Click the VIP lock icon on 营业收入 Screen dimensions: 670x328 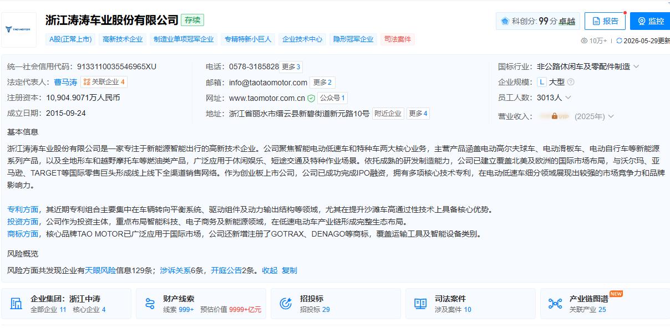(555, 116)
